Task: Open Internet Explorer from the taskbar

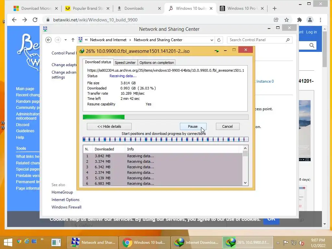Action: 27,241
